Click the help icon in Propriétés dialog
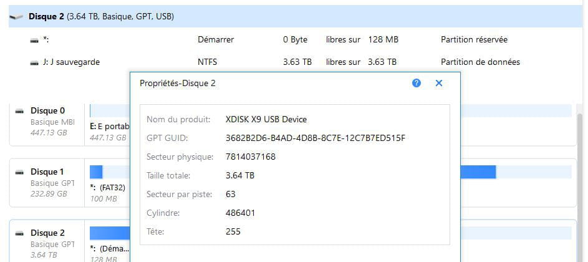 [x=417, y=83]
